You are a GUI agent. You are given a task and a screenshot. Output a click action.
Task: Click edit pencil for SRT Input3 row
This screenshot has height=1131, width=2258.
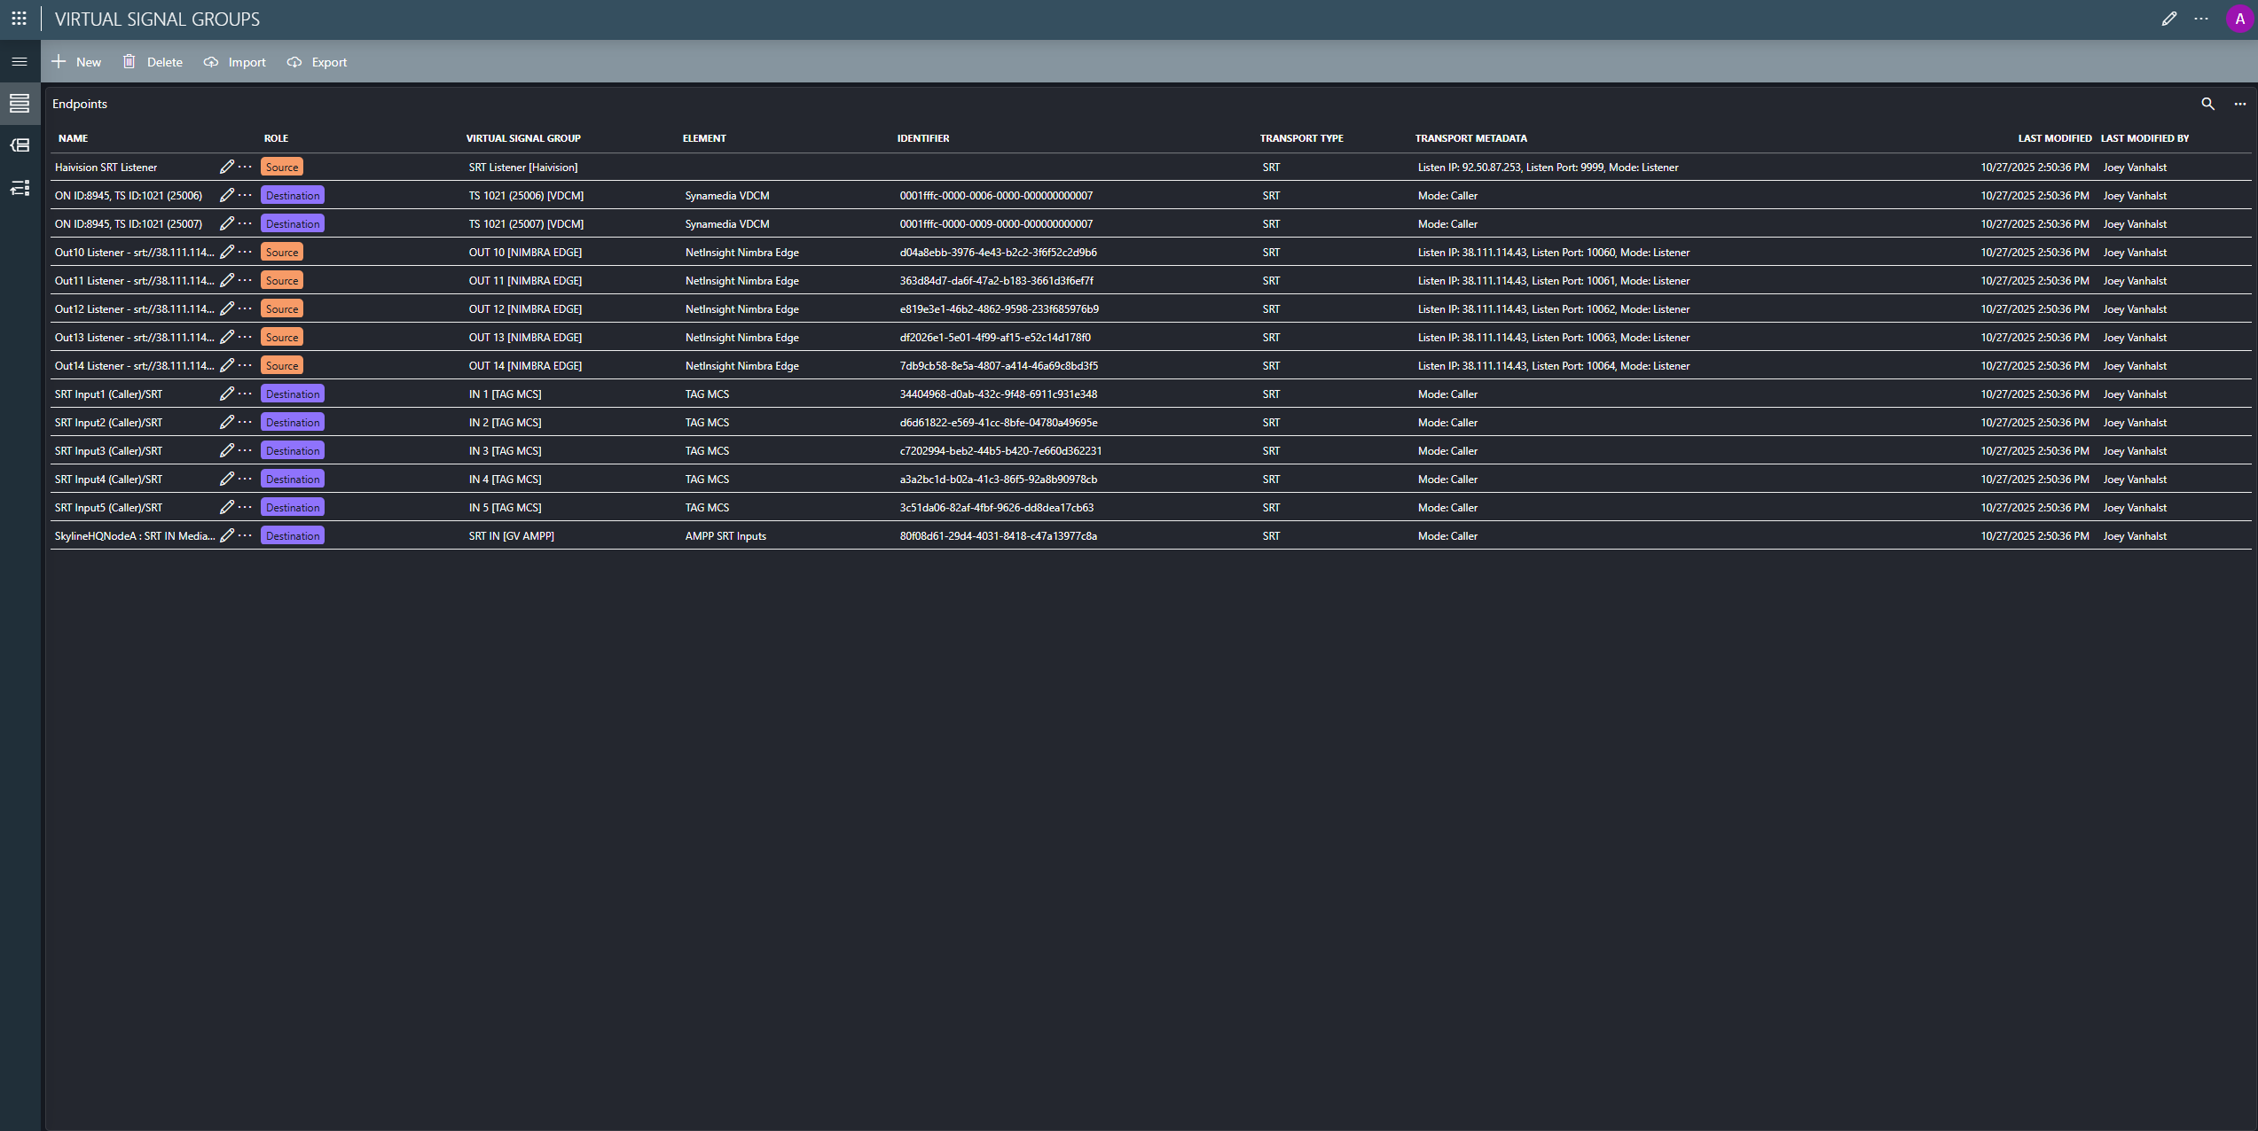(x=227, y=450)
